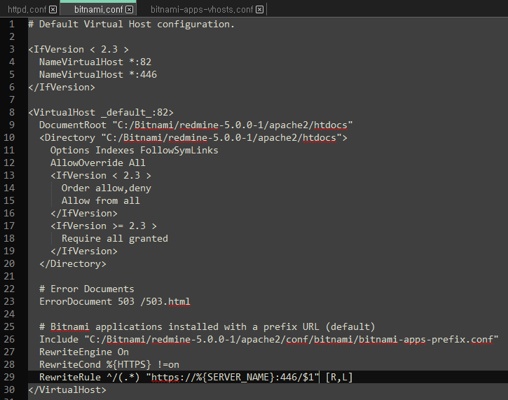The image size is (508, 400).
Task: Click the '</VirtualHost>' closing tag
Action: click(67, 389)
